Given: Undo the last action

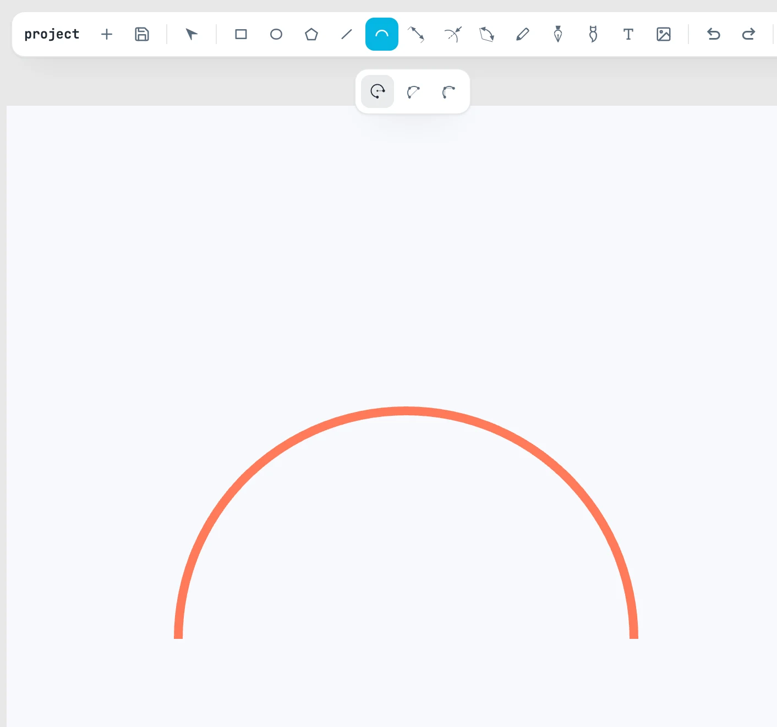Looking at the screenshot, I should [x=714, y=34].
